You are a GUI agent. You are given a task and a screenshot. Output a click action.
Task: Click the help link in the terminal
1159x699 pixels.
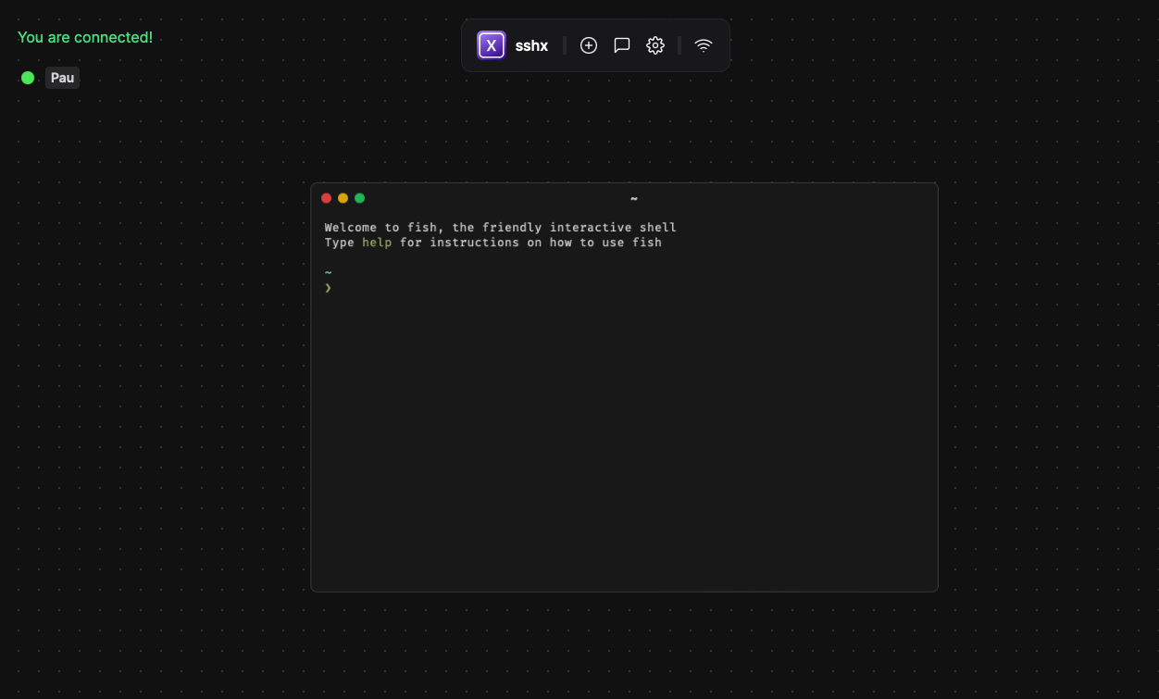tap(376, 242)
